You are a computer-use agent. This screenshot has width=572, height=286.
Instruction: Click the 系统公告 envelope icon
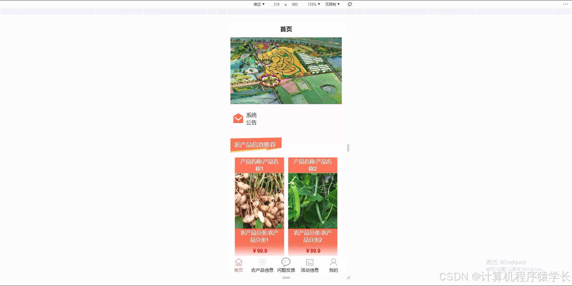[238, 118]
